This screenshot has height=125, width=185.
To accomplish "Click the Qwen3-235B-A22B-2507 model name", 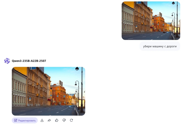I will [x=29, y=61].
